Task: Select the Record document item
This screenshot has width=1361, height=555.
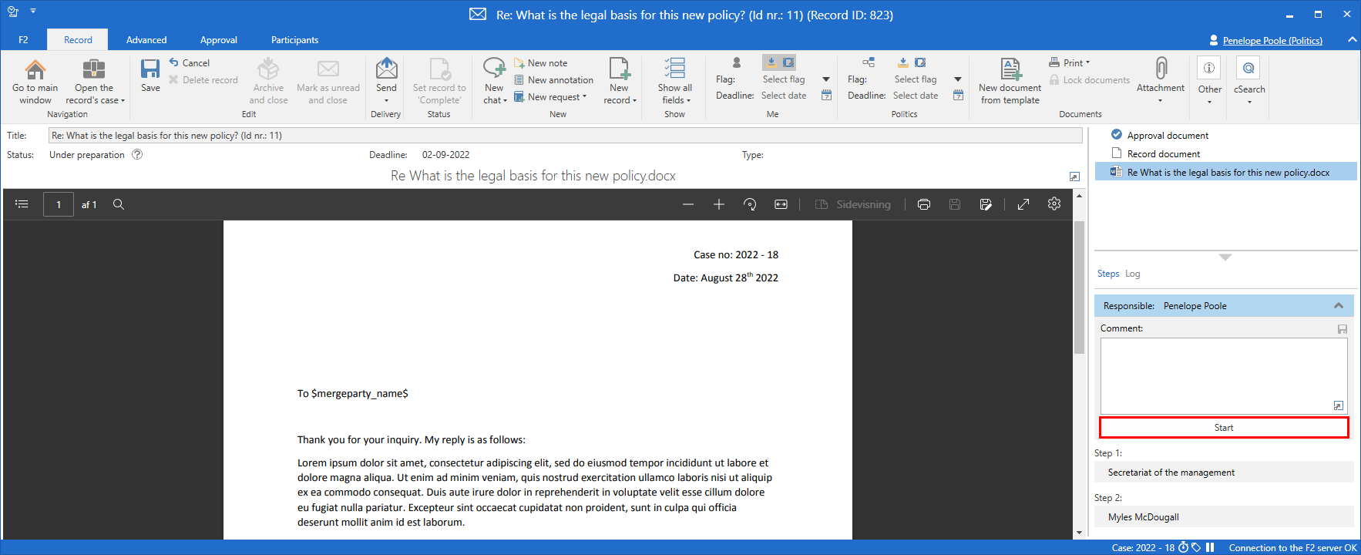Action: pyautogui.click(x=1163, y=154)
